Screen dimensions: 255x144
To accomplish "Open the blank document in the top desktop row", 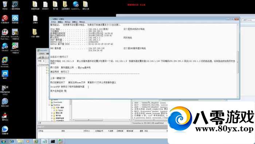I will pos(45,5).
